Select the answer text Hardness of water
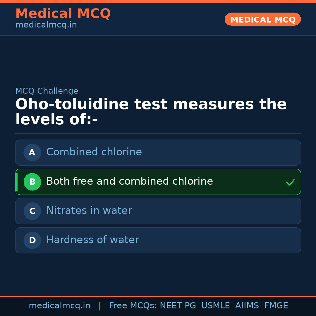The height and width of the screenshot is (316, 316). 92,240
